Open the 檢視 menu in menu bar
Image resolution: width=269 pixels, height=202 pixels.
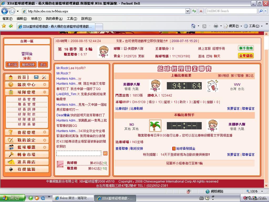click(x=36, y=19)
